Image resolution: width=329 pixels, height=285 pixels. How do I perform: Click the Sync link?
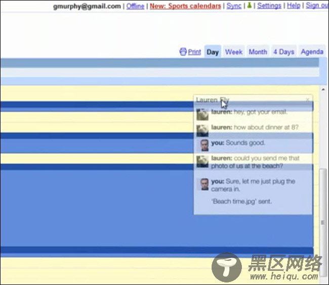pos(234,6)
